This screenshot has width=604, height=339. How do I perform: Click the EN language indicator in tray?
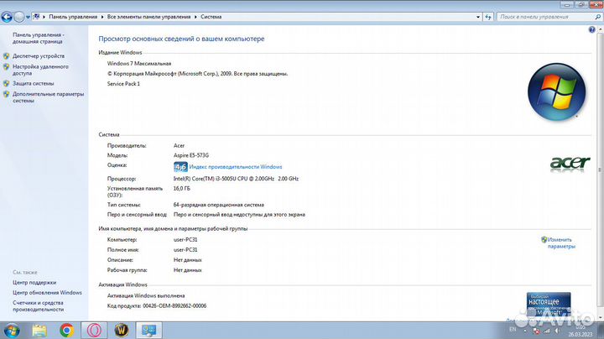tap(513, 330)
